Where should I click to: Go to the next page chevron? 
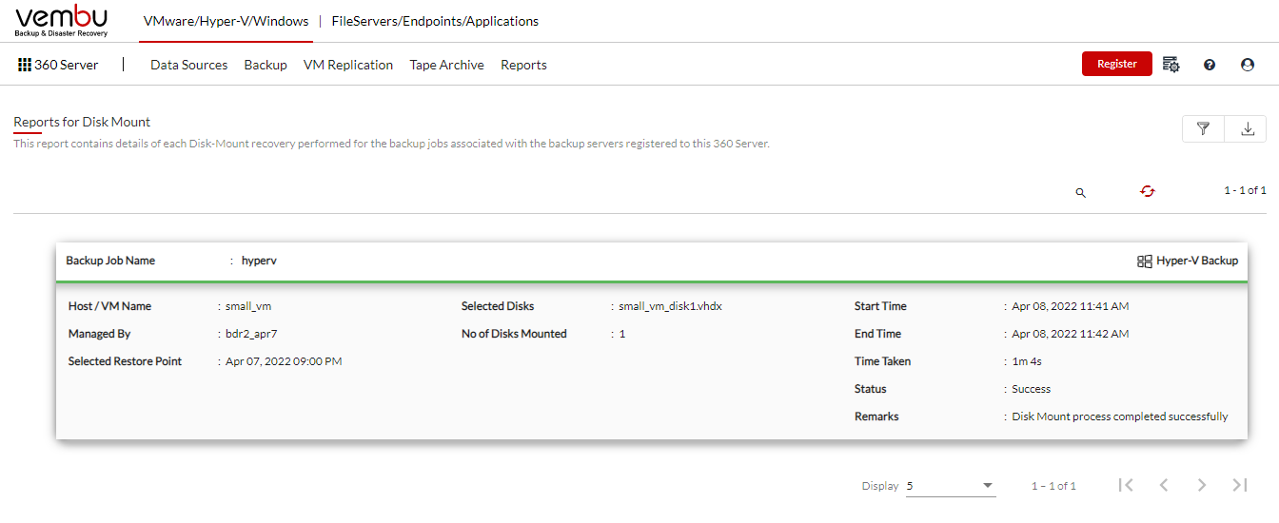coord(1202,485)
